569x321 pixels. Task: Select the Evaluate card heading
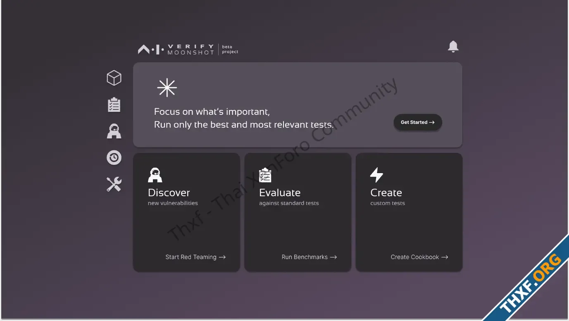click(280, 193)
